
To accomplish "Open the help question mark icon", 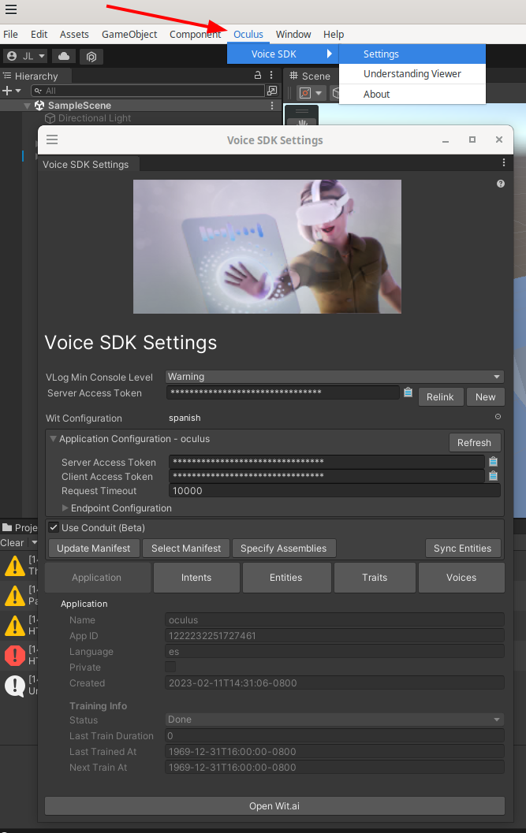I will point(501,184).
